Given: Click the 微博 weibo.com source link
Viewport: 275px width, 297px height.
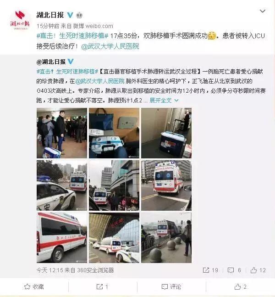Looking at the screenshot, I should [93, 26].
